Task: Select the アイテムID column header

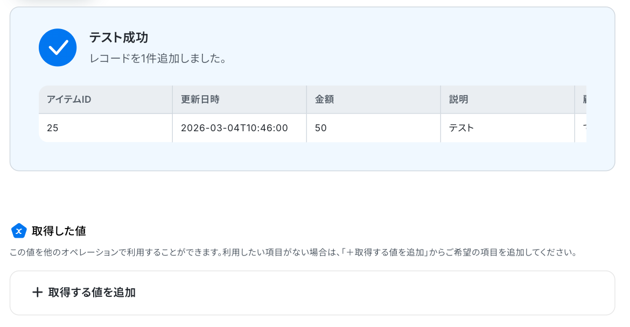Action: [x=106, y=99]
